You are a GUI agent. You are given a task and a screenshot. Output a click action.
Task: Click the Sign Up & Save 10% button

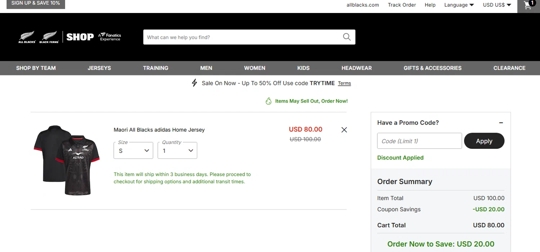tap(36, 3)
